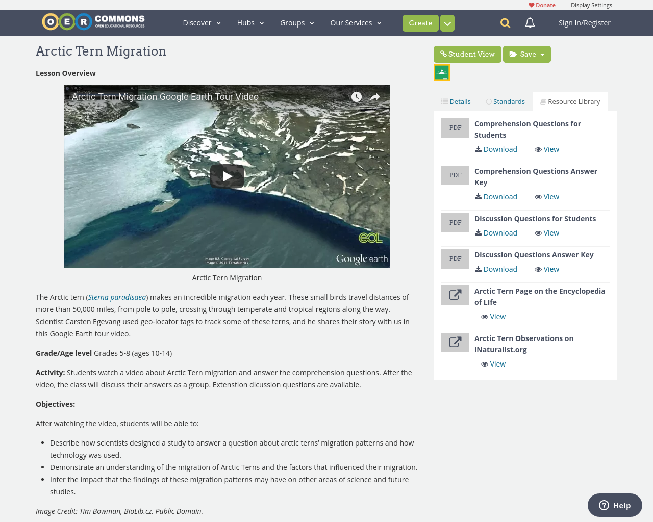Click the notification bell icon
Image resolution: width=653 pixels, height=522 pixels.
(529, 22)
